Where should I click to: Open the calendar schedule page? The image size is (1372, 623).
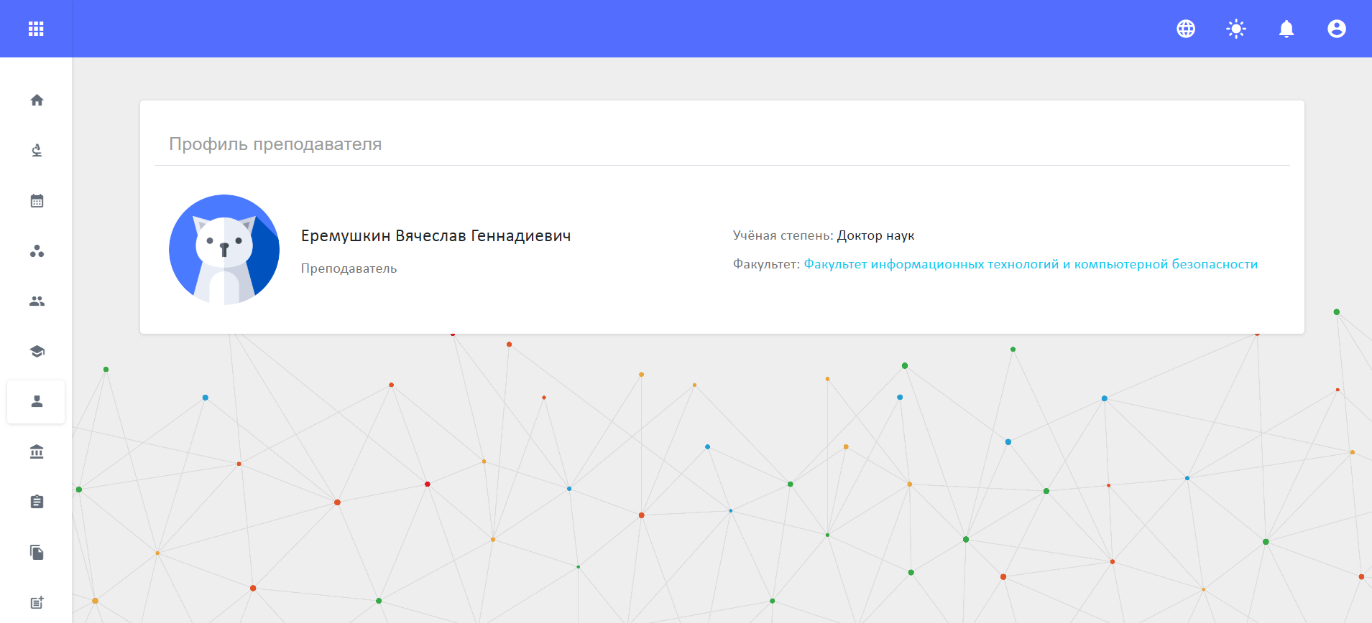37,201
